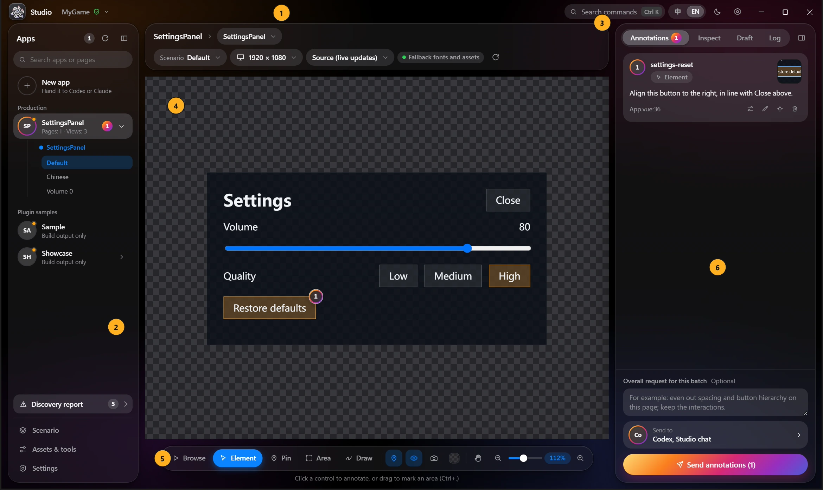Viewport: 823px width, 490px height.
Task: Switch to Browse mode
Action: pos(190,458)
